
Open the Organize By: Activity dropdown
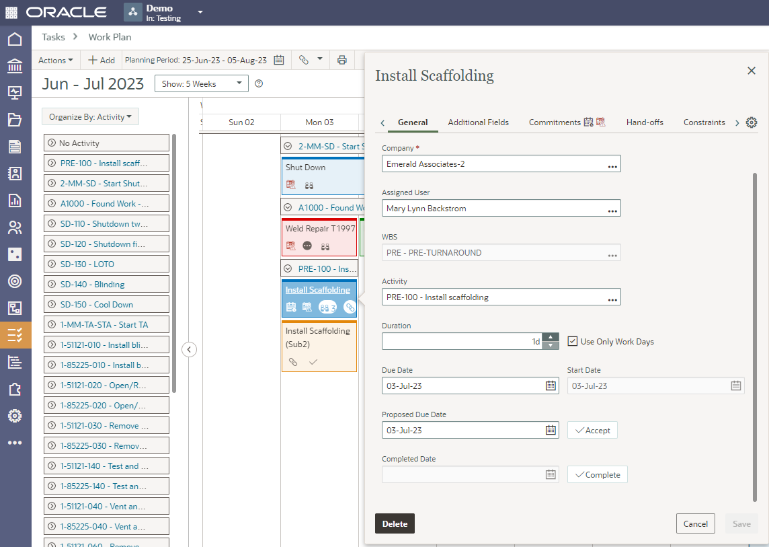[x=90, y=117]
